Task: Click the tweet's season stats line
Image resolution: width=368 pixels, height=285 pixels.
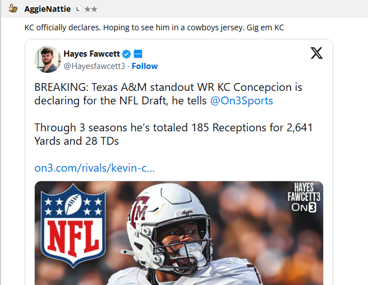Action: coord(173,134)
